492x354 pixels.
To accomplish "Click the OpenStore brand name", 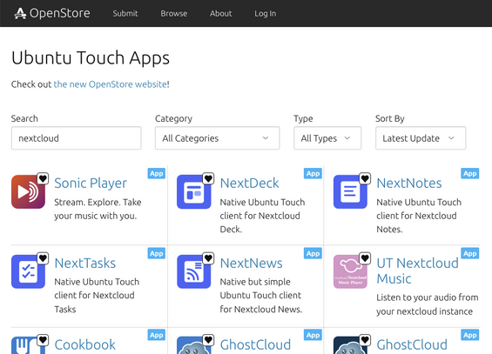I will (59, 13).
